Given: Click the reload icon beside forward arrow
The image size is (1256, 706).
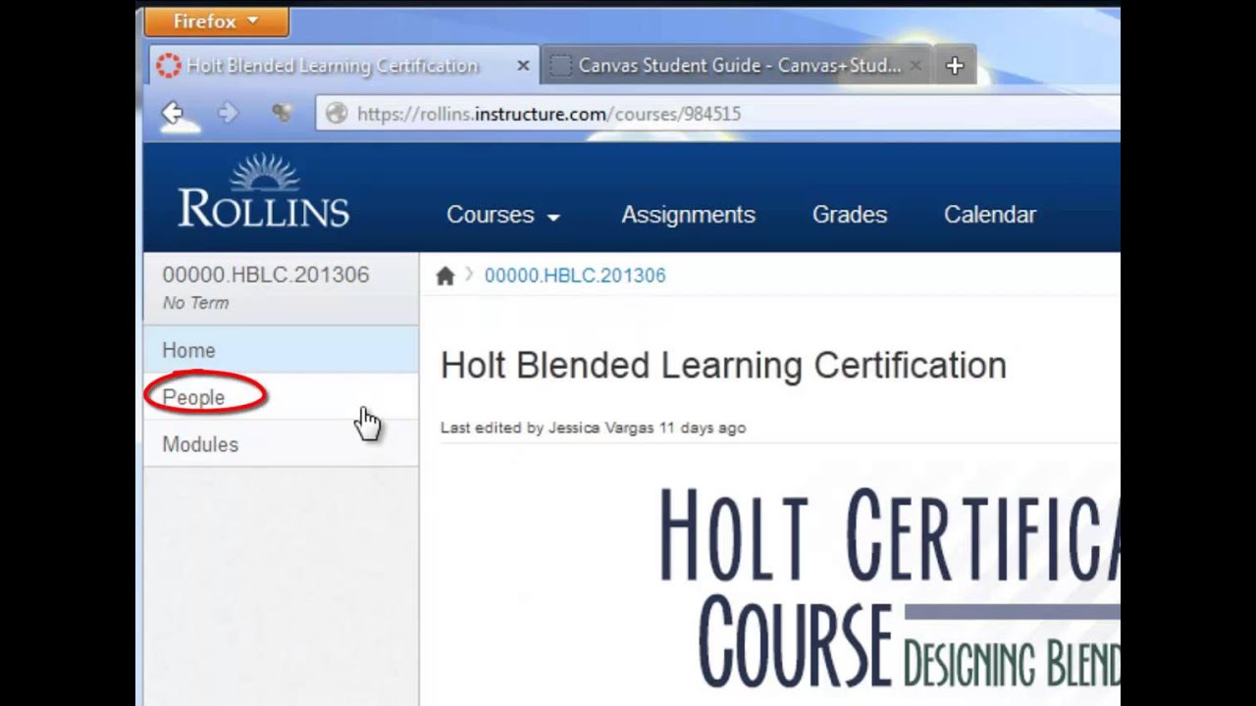Looking at the screenshot, I should pyautogui.click(x=282, y=113).
